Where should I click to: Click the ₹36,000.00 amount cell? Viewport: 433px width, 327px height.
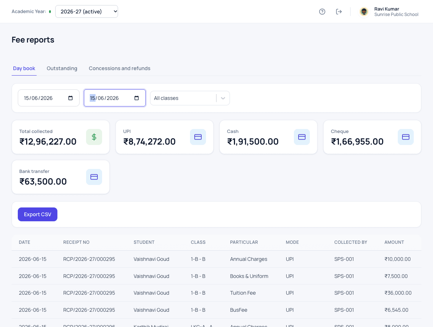[x=398, y=293]
